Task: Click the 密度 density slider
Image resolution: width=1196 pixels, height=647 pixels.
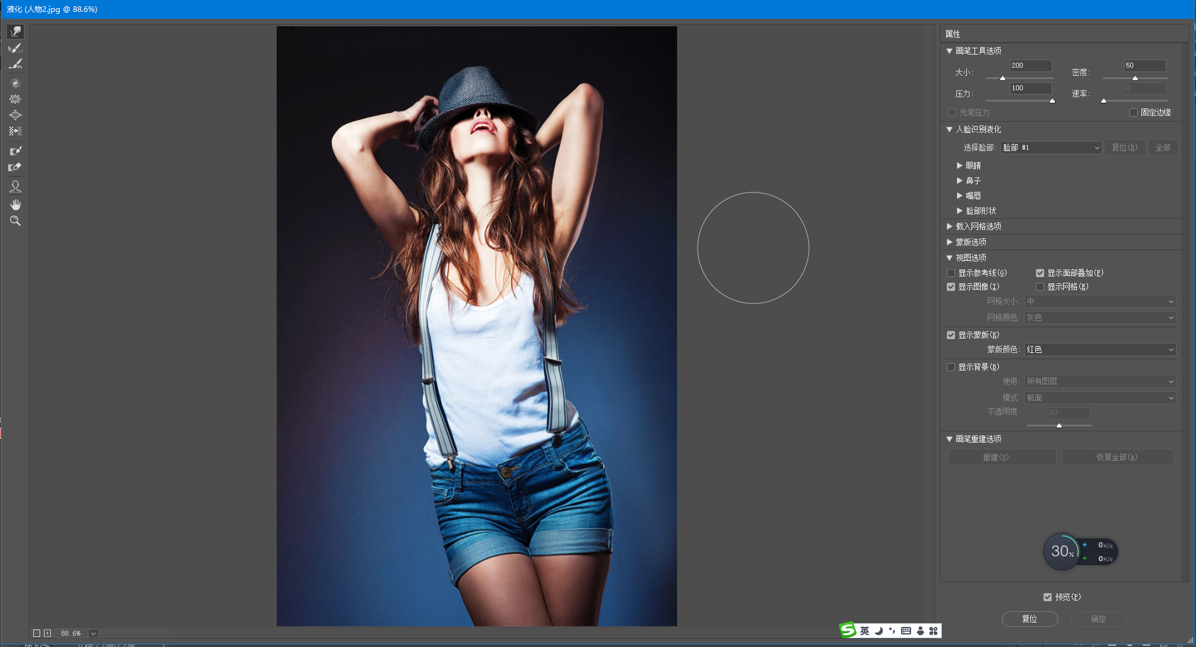Action: (1135, 78)
